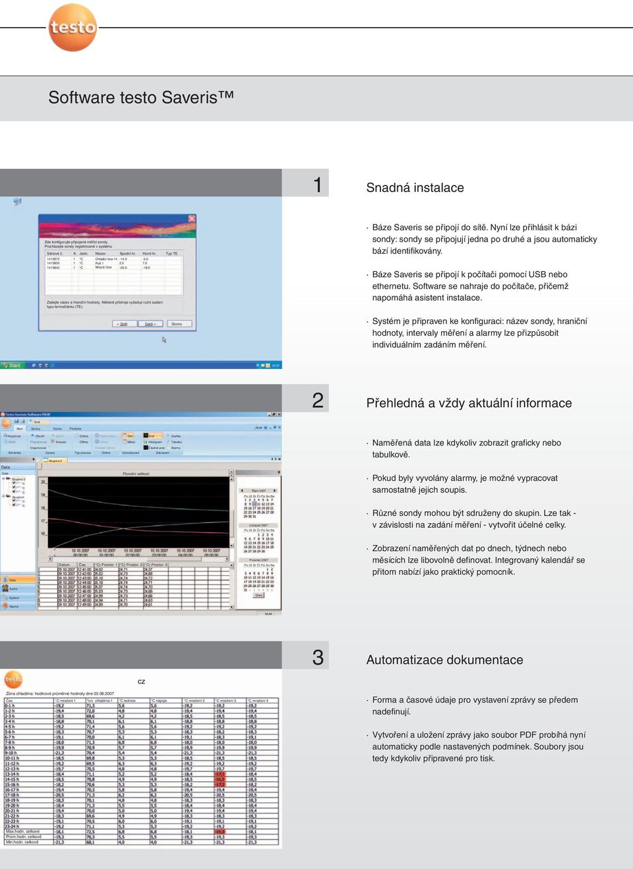Click the '°C mrazení 1' report column header
The height and width of the screenshot is (869, 633).
pyautogui.click(x=69, y=701)
